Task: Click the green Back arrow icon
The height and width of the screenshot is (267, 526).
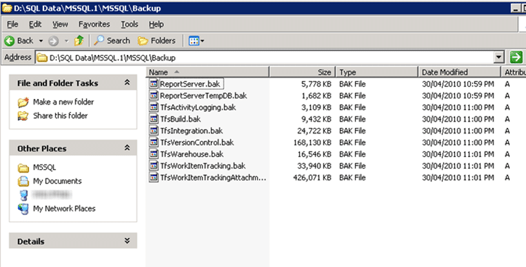Action: click(x=10, y=41)
